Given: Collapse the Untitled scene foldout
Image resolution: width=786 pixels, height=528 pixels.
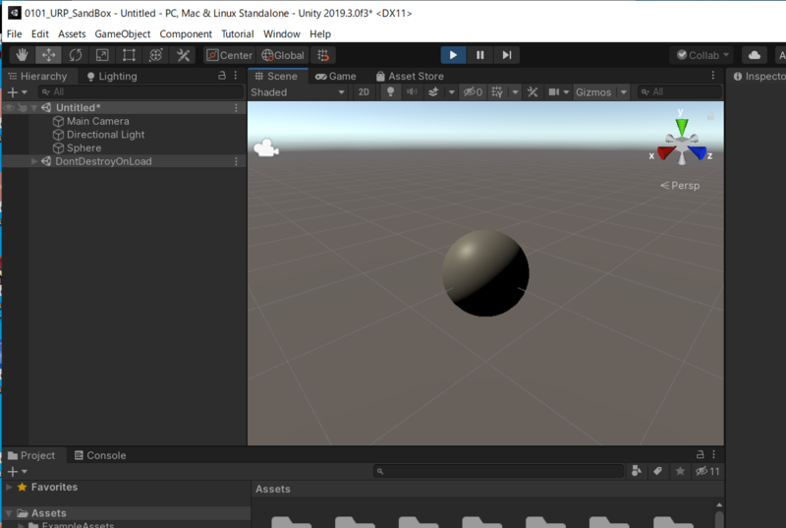Looking at the screenshot, I should [x=34, y=108].
